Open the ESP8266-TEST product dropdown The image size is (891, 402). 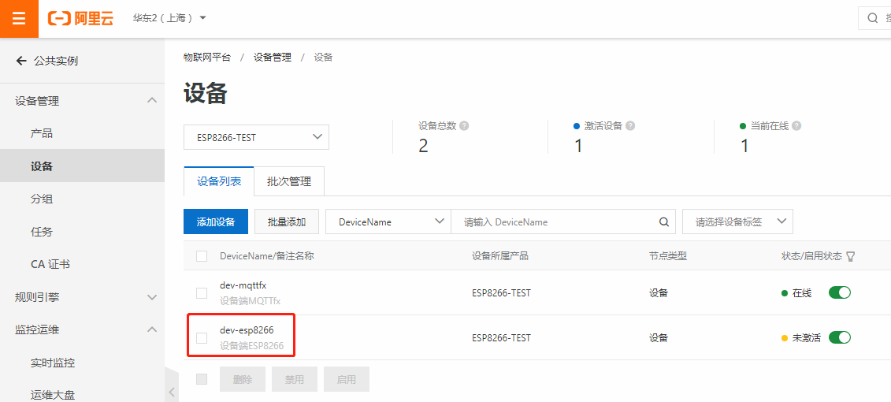[x=256, y=138]
